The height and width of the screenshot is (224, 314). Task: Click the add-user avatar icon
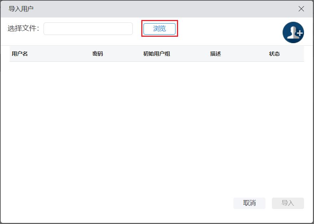click(293, 32)
